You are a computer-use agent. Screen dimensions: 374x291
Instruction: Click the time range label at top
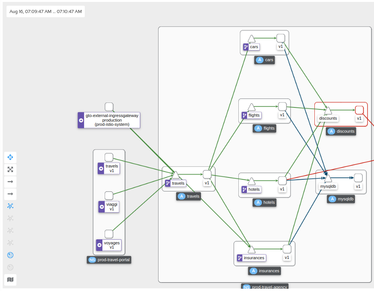tap(46, 11)
